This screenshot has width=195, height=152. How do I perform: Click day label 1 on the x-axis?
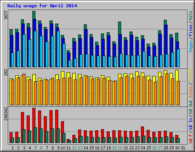[13, 148]
